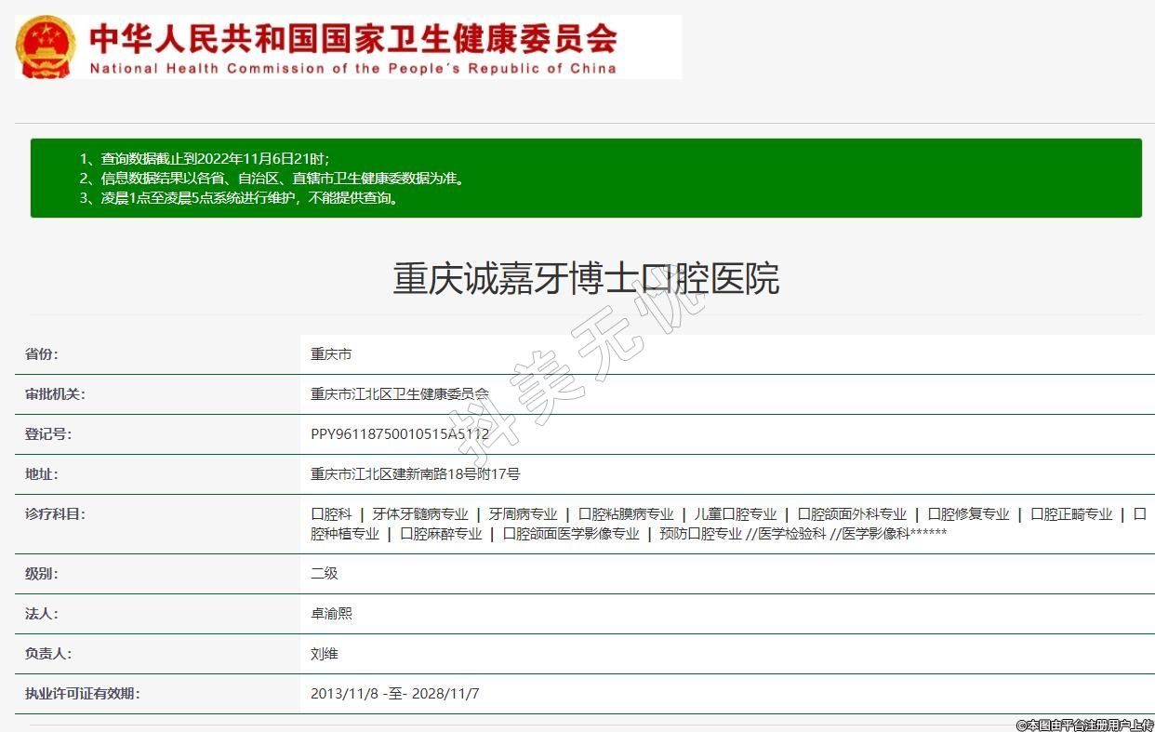This screenshot has width=1155, height=732.
Task: Click the national emblem logo
Action: point(46,47)
